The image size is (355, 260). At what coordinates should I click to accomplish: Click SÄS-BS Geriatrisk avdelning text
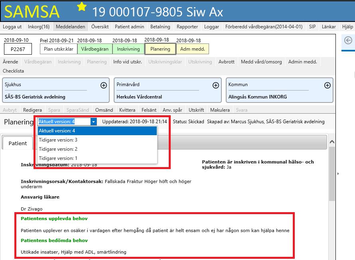[35, 97]
